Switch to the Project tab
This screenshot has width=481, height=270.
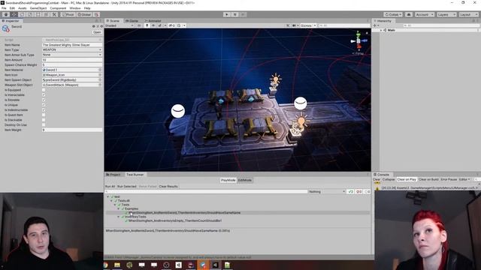tap(113, 175)
